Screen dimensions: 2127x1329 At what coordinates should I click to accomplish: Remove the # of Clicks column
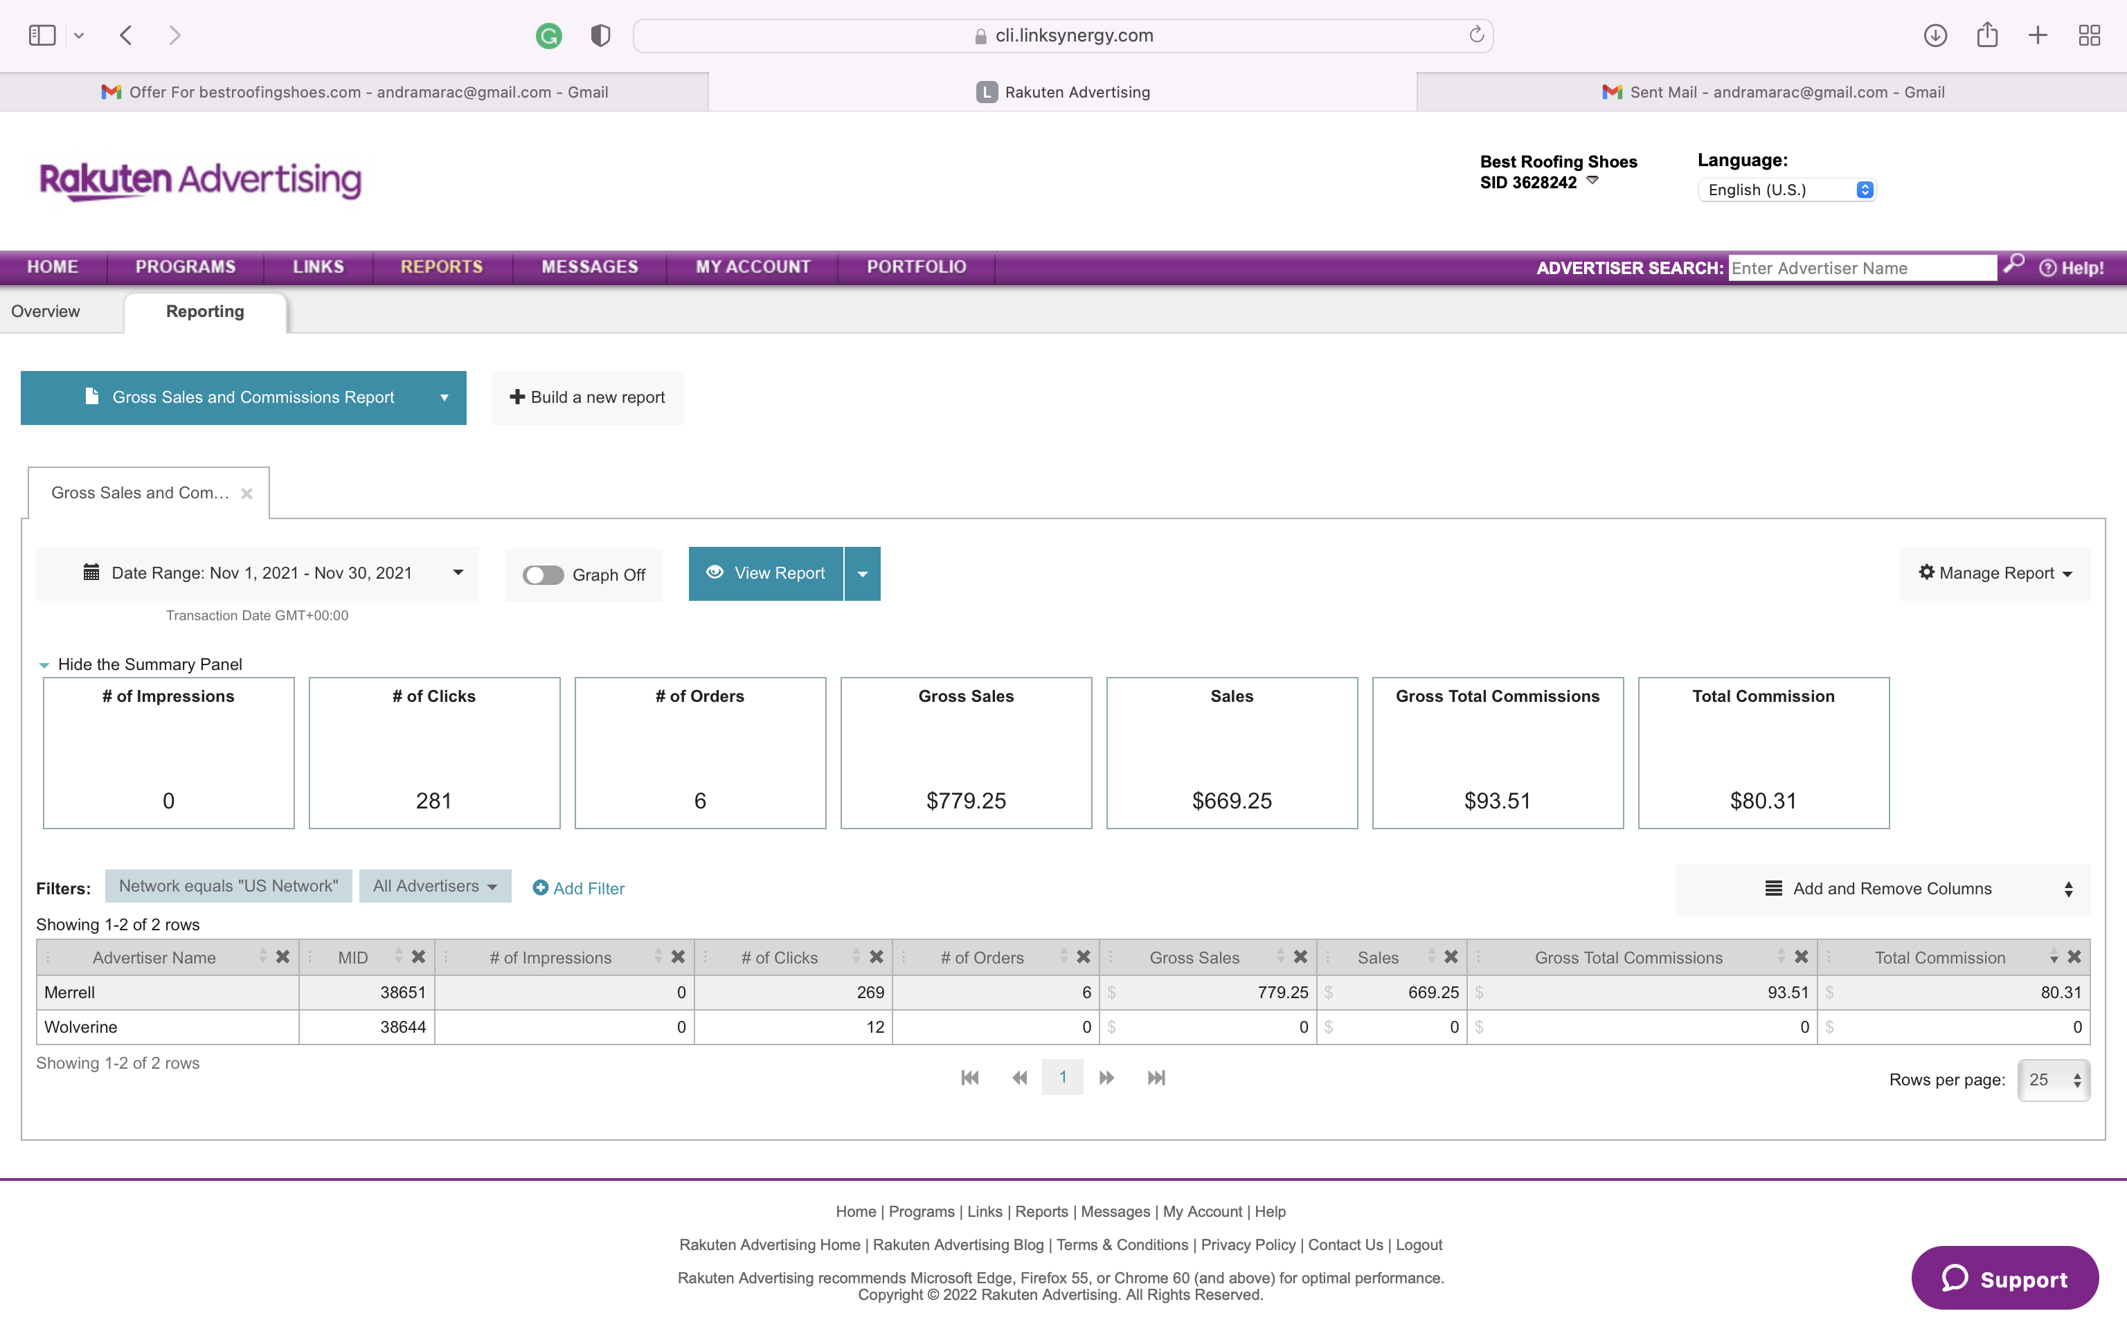[877, 957]
